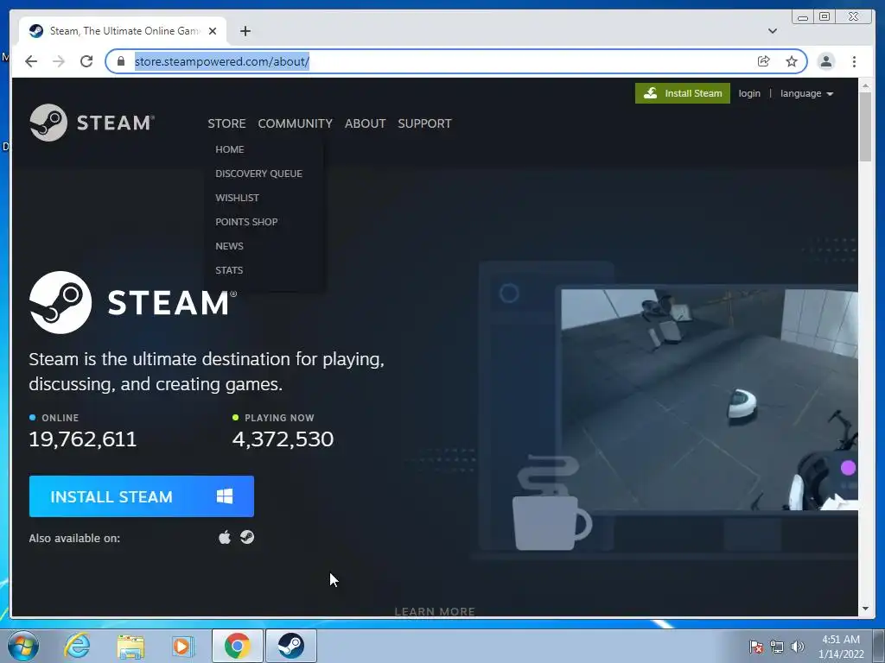Click the scrollbar up arrow
Image resolution: width=885 pixels, height=663 pixels.
(865, 85)
